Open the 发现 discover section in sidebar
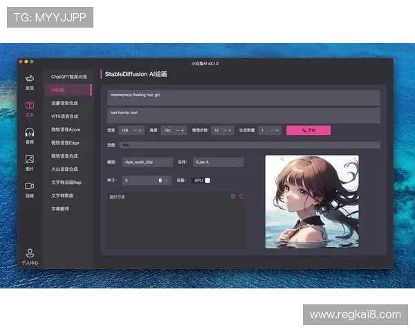The image size is (415, 332). point(30,82)
